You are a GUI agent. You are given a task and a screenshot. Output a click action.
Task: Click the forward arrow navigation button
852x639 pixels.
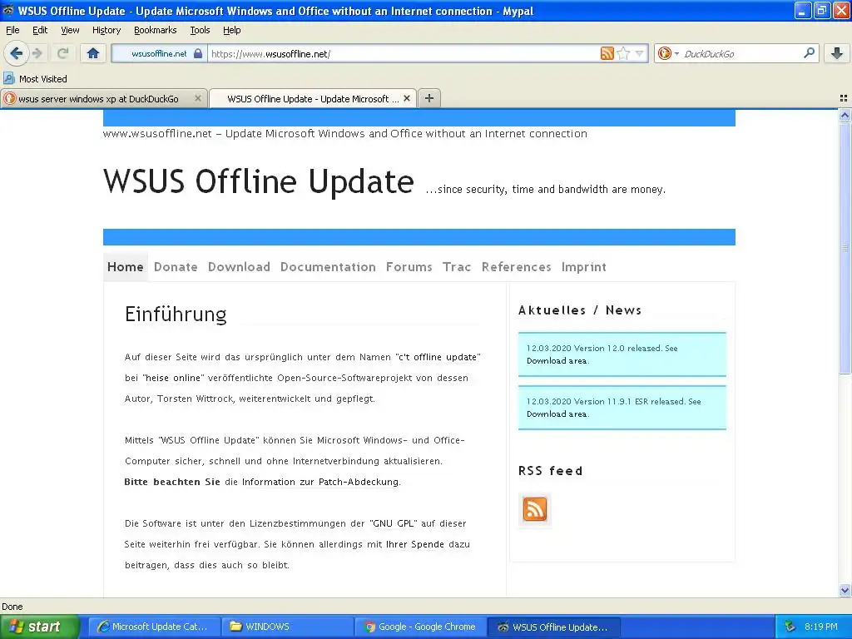pyautogui.click(x=37, y=53)
